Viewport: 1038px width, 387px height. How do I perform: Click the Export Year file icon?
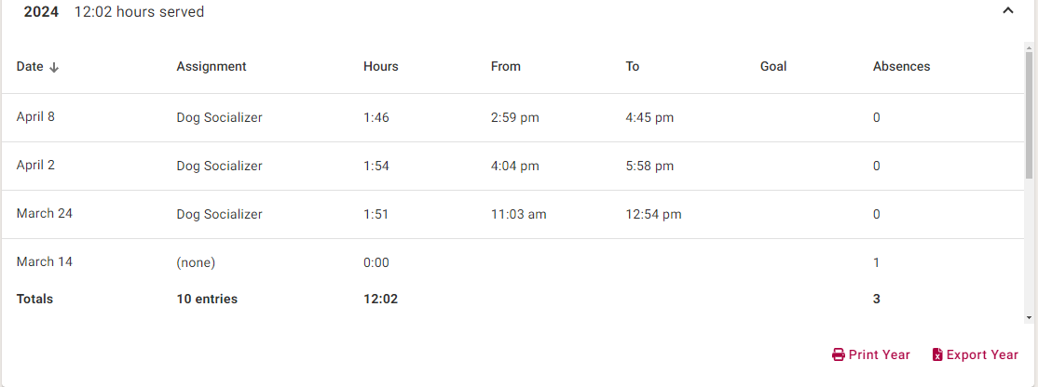point(937,354)
